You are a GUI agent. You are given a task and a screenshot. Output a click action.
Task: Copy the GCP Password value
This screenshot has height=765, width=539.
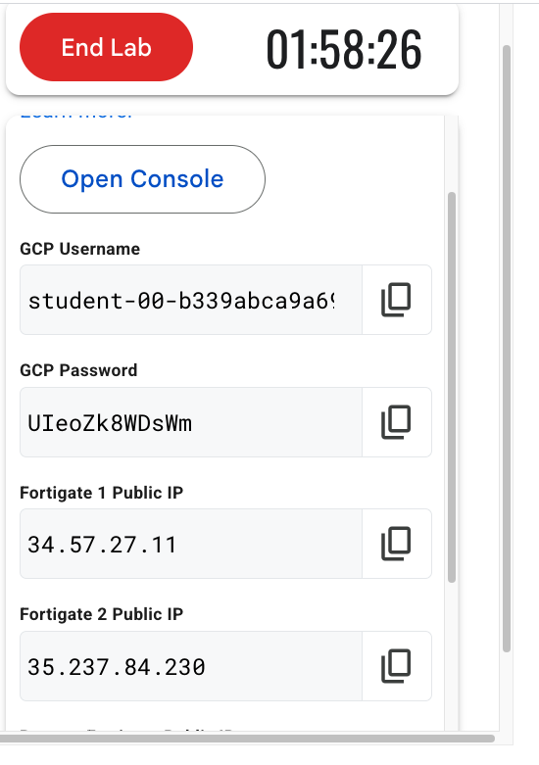pyautogui.click(x=397, y=422)
